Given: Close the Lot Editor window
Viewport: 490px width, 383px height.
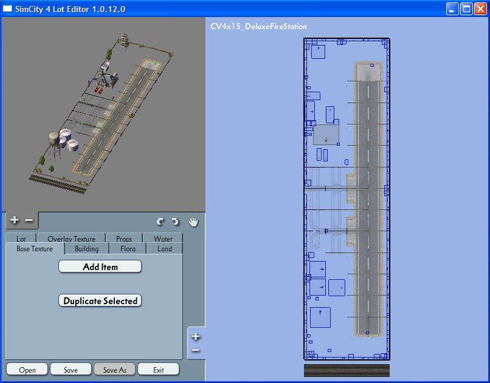Looking at the screenshot, I should point(480,8).
